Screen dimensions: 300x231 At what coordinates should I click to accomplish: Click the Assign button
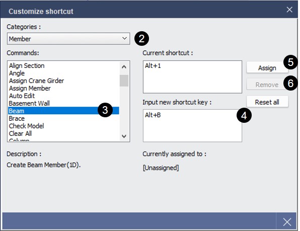click(x=267, y=68)
